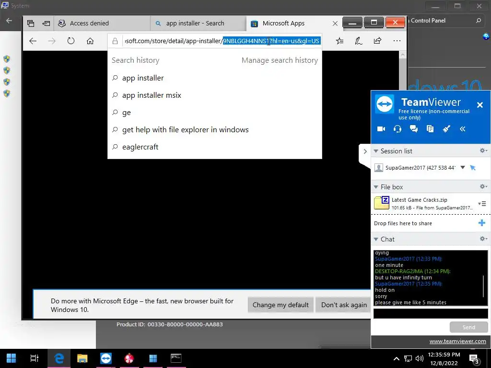The height and width of the screenshot is (368, 491).
Task: Hide TeamViewer panel using side arrow
Action: 365,151
